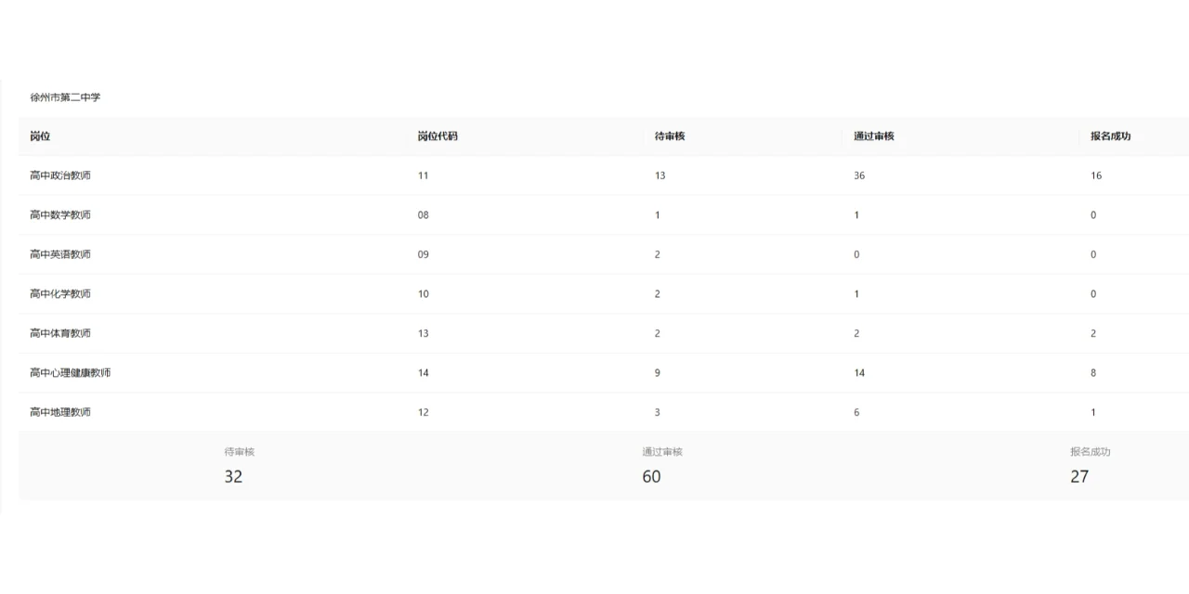The width and height of the screenshot is (1189, 594).
Task: Click the 报名成功 summary total 27
Action: [1079, 476]
